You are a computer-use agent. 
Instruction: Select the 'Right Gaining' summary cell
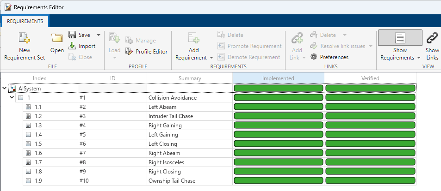tap(190, 125)
